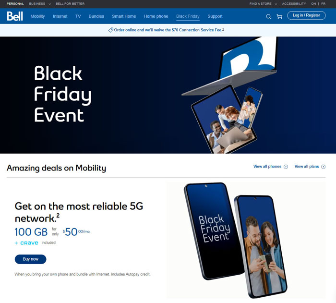The image size is (336, 303).
Task: Open the search magnifier icon
Action: pos(268,16)
